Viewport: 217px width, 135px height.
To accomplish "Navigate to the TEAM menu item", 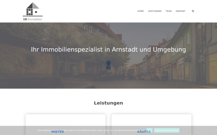I will [169, 11].
